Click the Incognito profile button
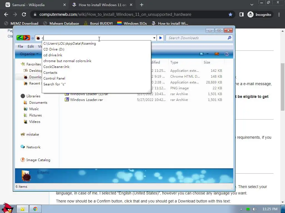This screenshot has height=213, width=285. (259, 14)
